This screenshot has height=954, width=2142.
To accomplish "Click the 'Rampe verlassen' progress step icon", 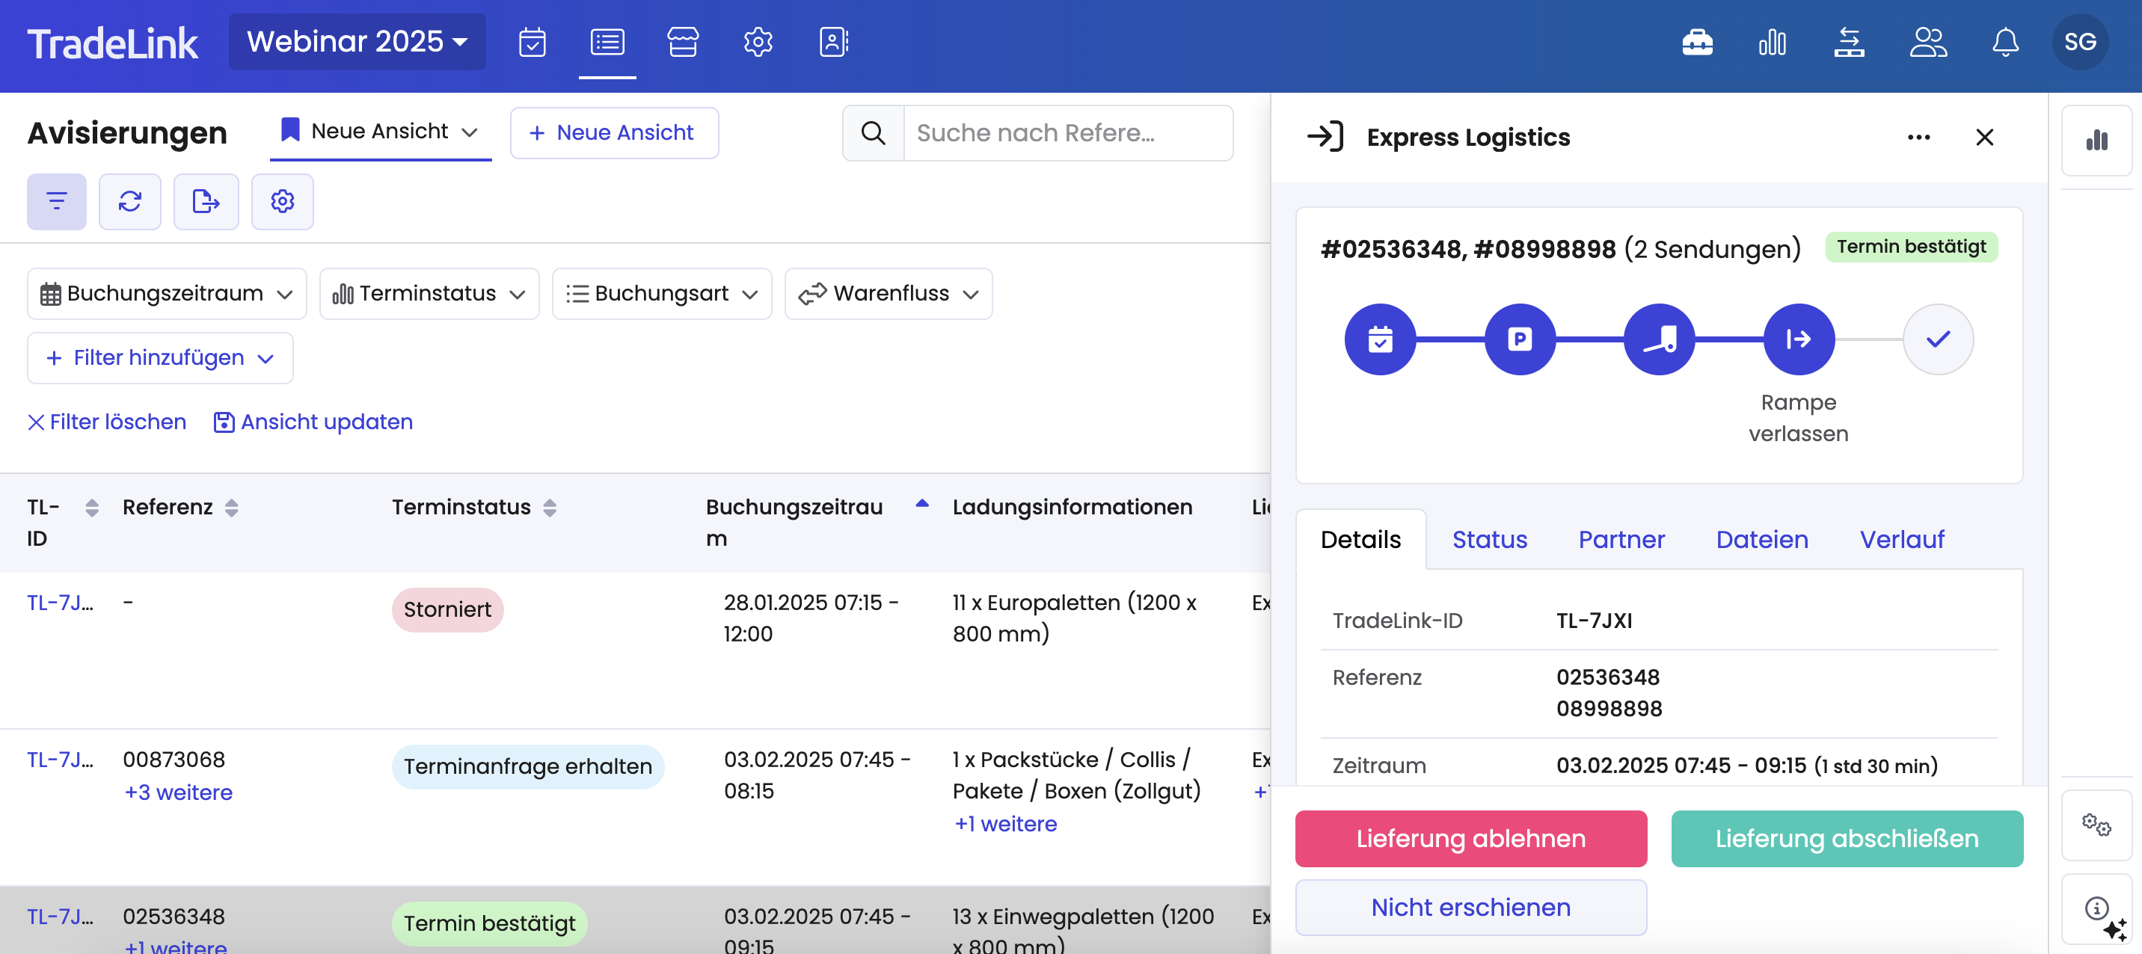I will point(1798,339).
